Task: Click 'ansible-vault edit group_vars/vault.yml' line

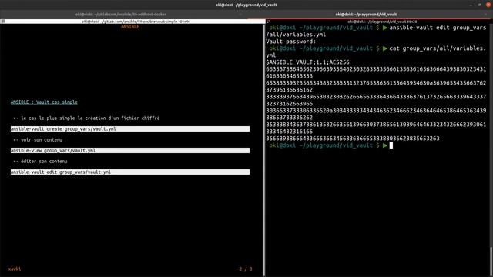Action: pyautogui.click(x=130, y=172)
